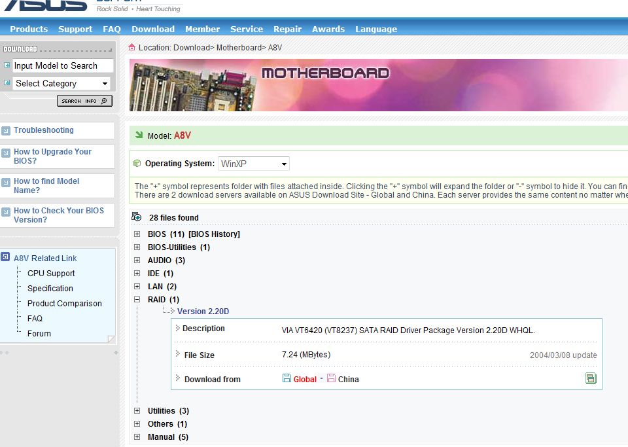Click the China download disk icon
628x447 pixels.
click(331, 378)
